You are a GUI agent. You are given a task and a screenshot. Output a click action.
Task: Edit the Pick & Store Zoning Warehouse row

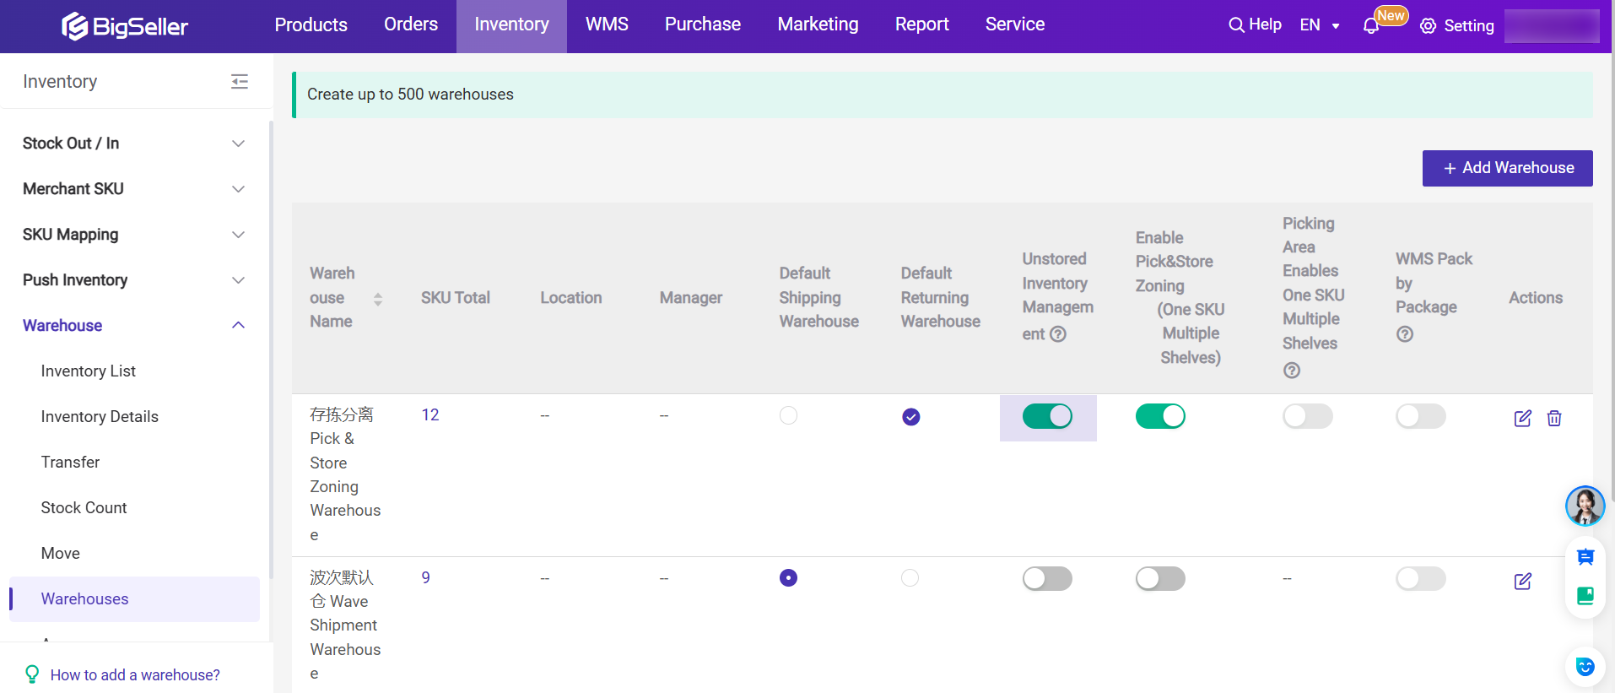coord(1522,418)
